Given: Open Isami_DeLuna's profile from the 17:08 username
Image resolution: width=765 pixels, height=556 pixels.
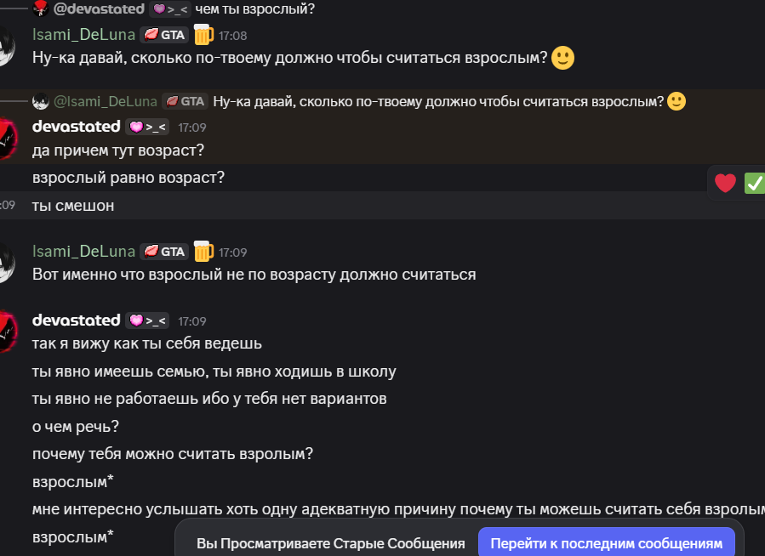Looking at the screenshot, I should click(x=83, y=36).
